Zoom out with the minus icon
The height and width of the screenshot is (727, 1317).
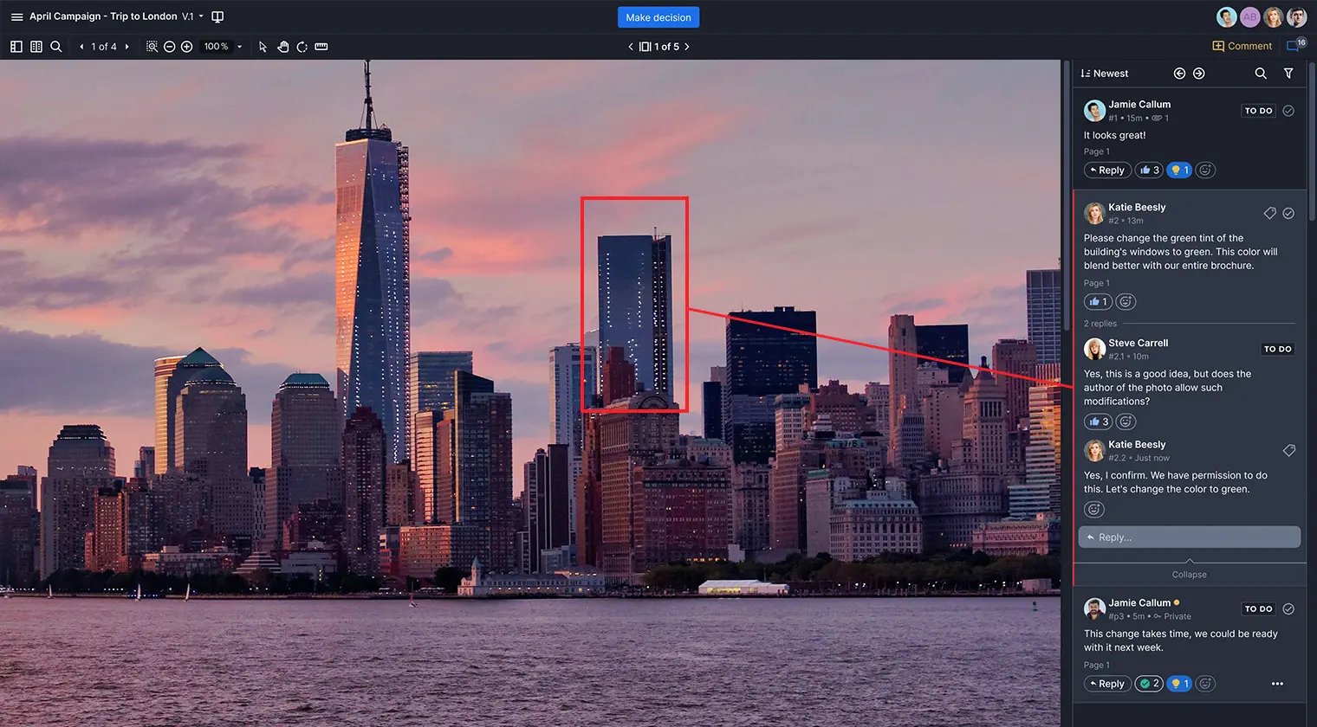point(170,47)
